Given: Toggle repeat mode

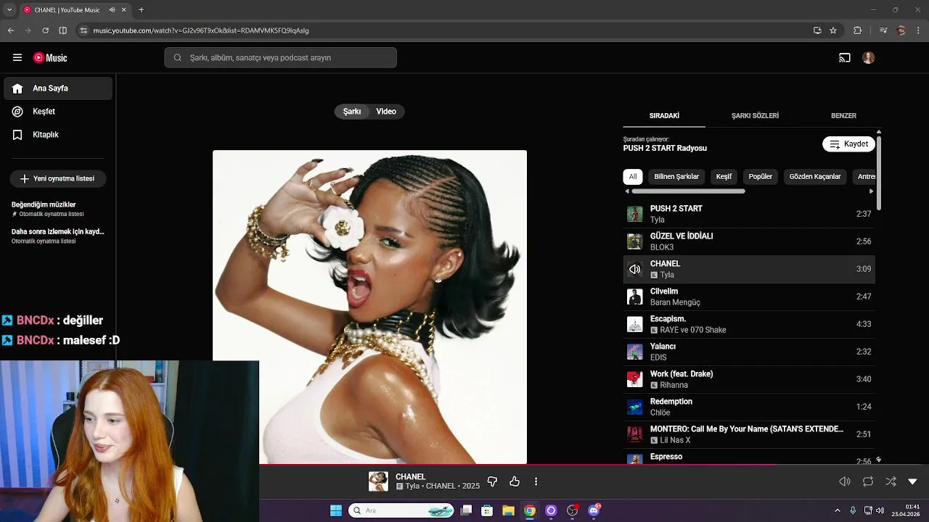Looking at the screenshot, I should pos(868,481).
